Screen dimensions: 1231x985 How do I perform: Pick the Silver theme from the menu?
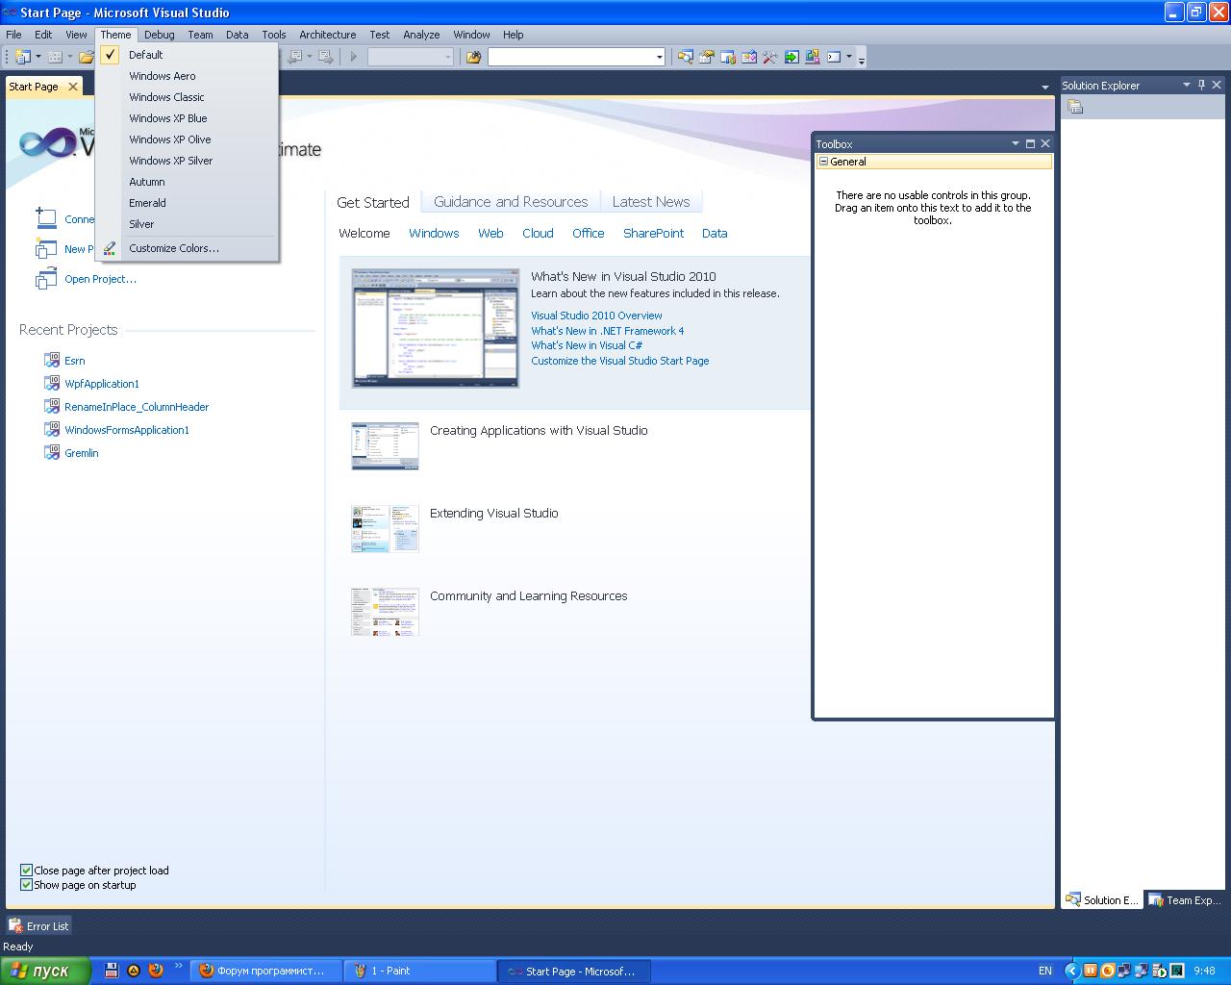[x=141, y=224]
